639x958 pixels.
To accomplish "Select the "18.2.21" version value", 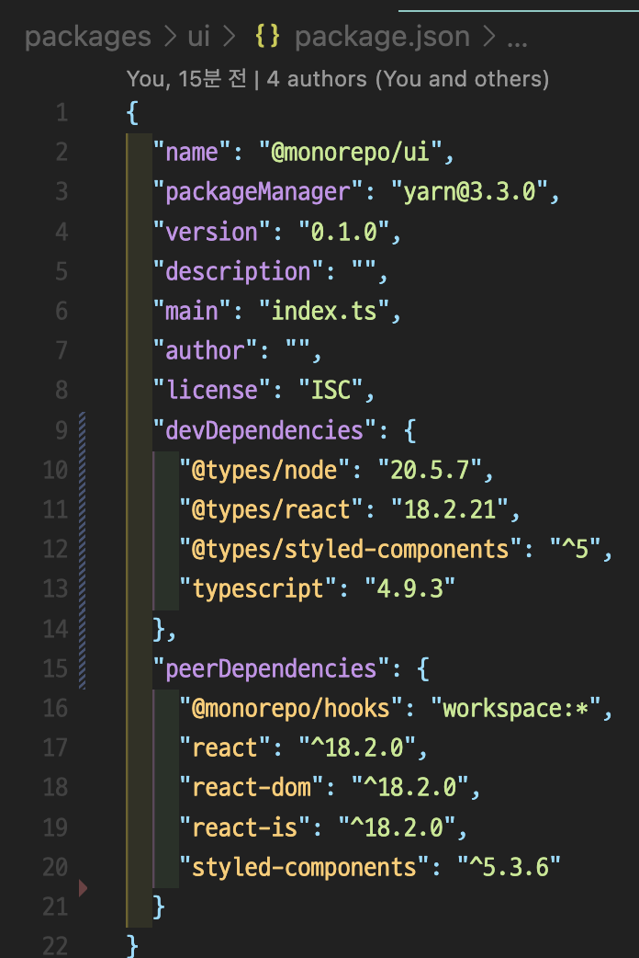I will 450,509.
